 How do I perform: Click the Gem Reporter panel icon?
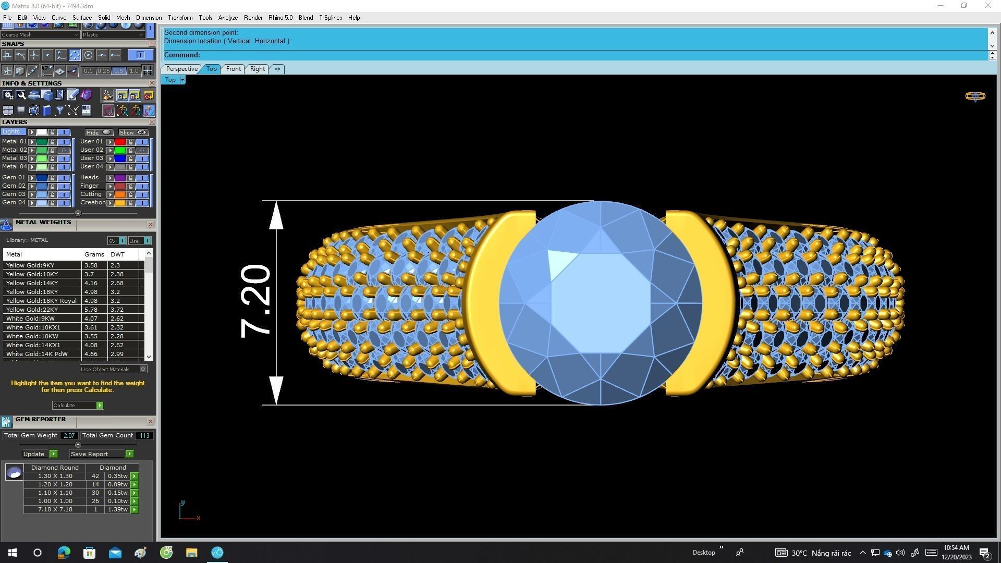point(6,422)
